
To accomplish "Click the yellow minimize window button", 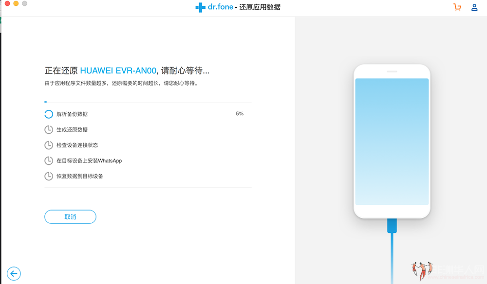I will click(x=16, y=3).
